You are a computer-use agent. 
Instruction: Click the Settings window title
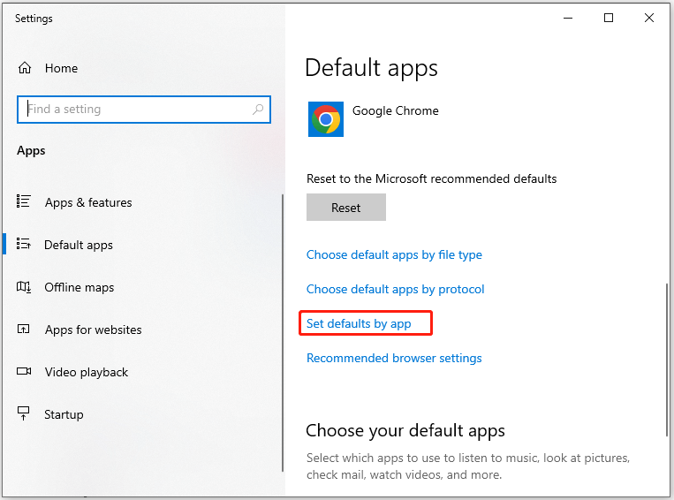pyautogui.click(x=34, y=19)
